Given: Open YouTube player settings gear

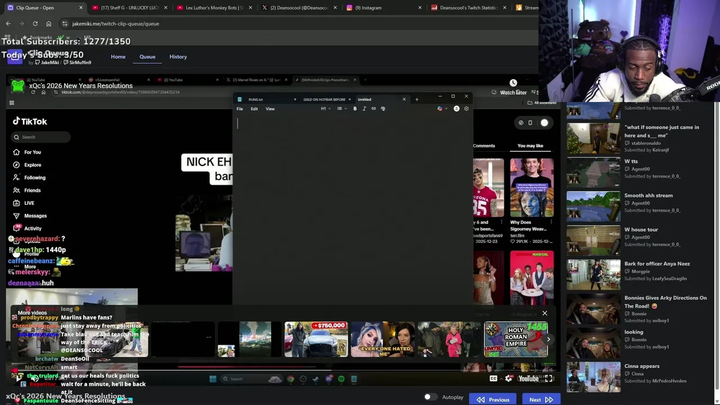Looking at the screenshot, I should click(x=508, y=379).
